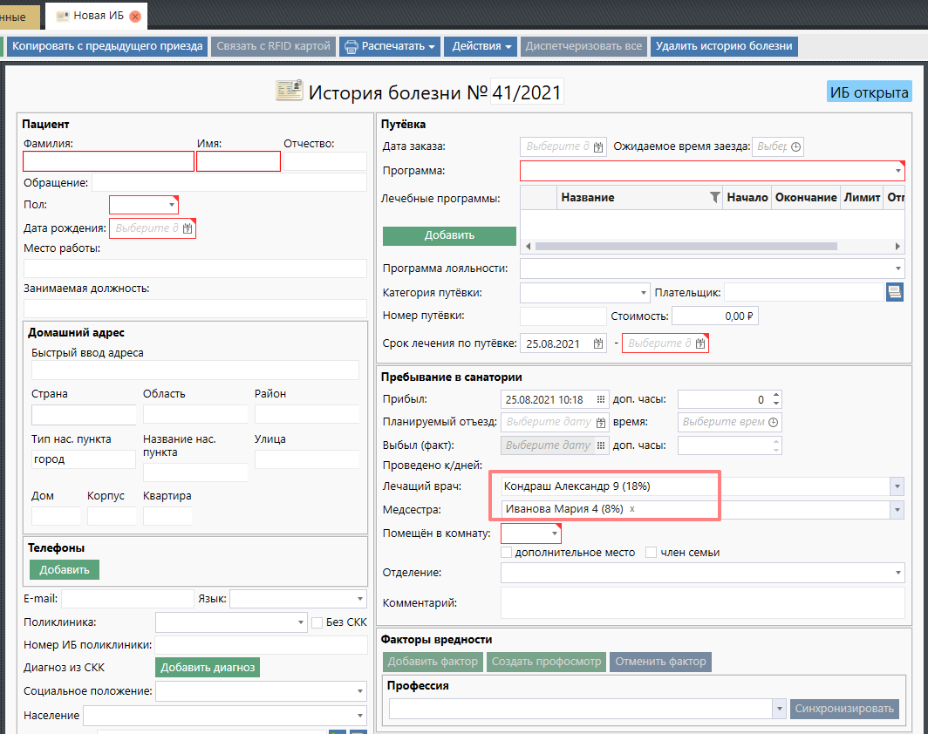The height and width of the screenshot is (734, 928).
Task: Click the Добавить диагноз button
Action: click(x=208, y=668)
